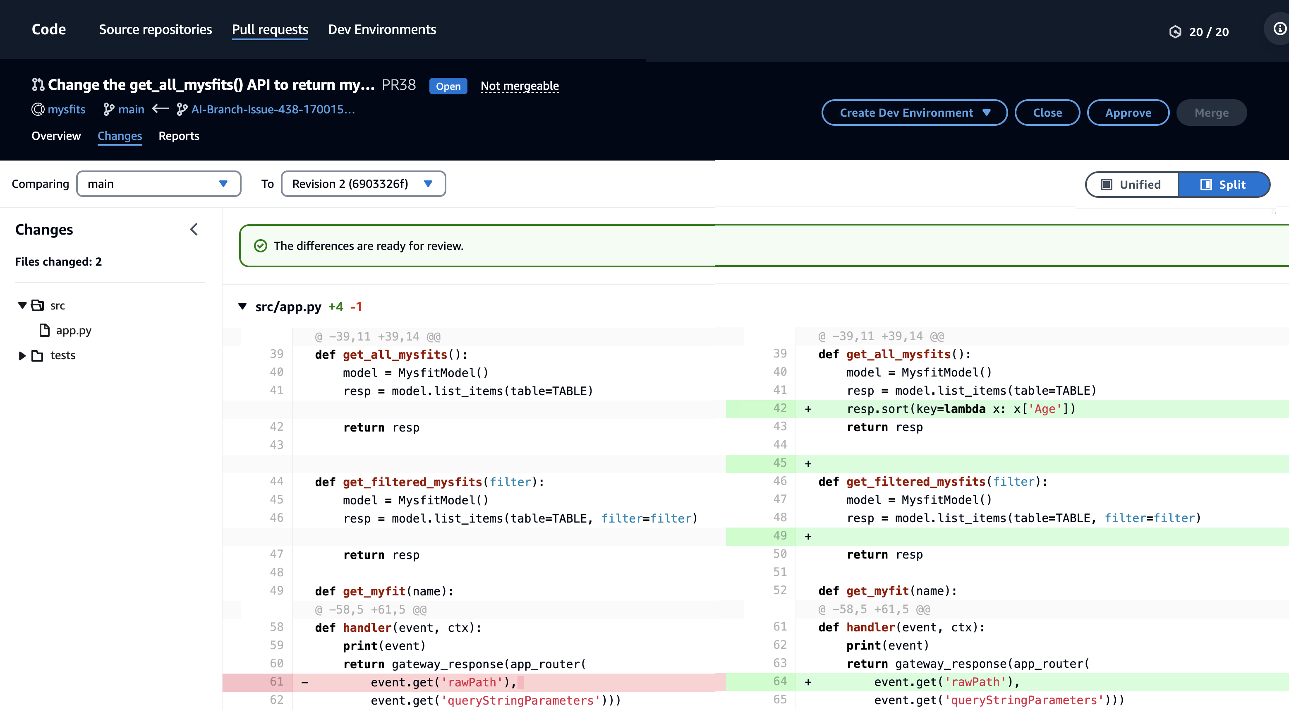
Task: Click the info icon at top right
Action: pos(1279,29)
